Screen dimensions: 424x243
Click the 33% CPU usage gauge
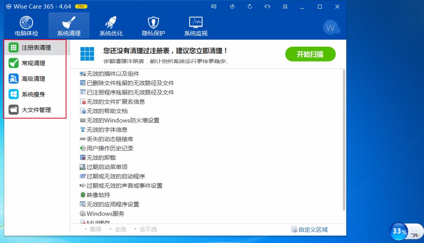tap(398, 232)
